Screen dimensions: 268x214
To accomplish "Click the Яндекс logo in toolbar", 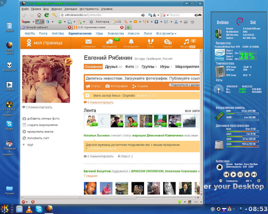I will [x=26, y=22].
